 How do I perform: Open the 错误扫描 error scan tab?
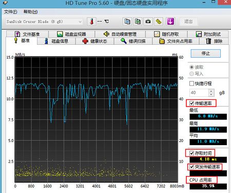pos(133,41)
